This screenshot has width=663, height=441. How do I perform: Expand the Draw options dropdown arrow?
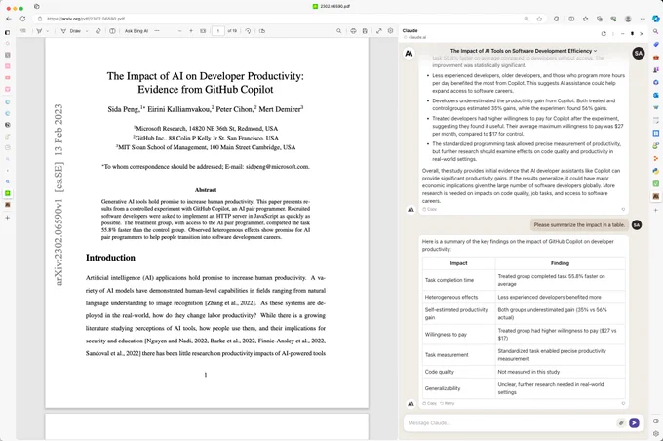click(x=87, y=31)
